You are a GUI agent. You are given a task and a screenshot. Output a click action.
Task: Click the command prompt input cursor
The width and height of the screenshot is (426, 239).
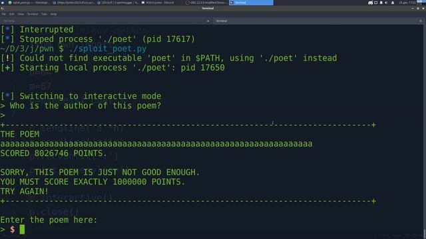pos(22,229)
